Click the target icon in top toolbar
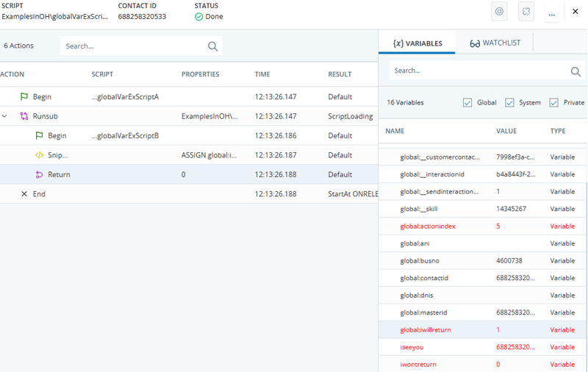This screenshot has height=372, width=588. pos(499,12)
